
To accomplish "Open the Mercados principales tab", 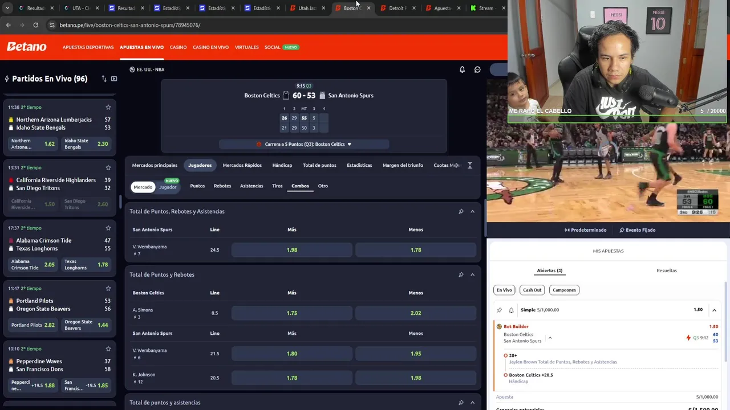I will (155, 165).
